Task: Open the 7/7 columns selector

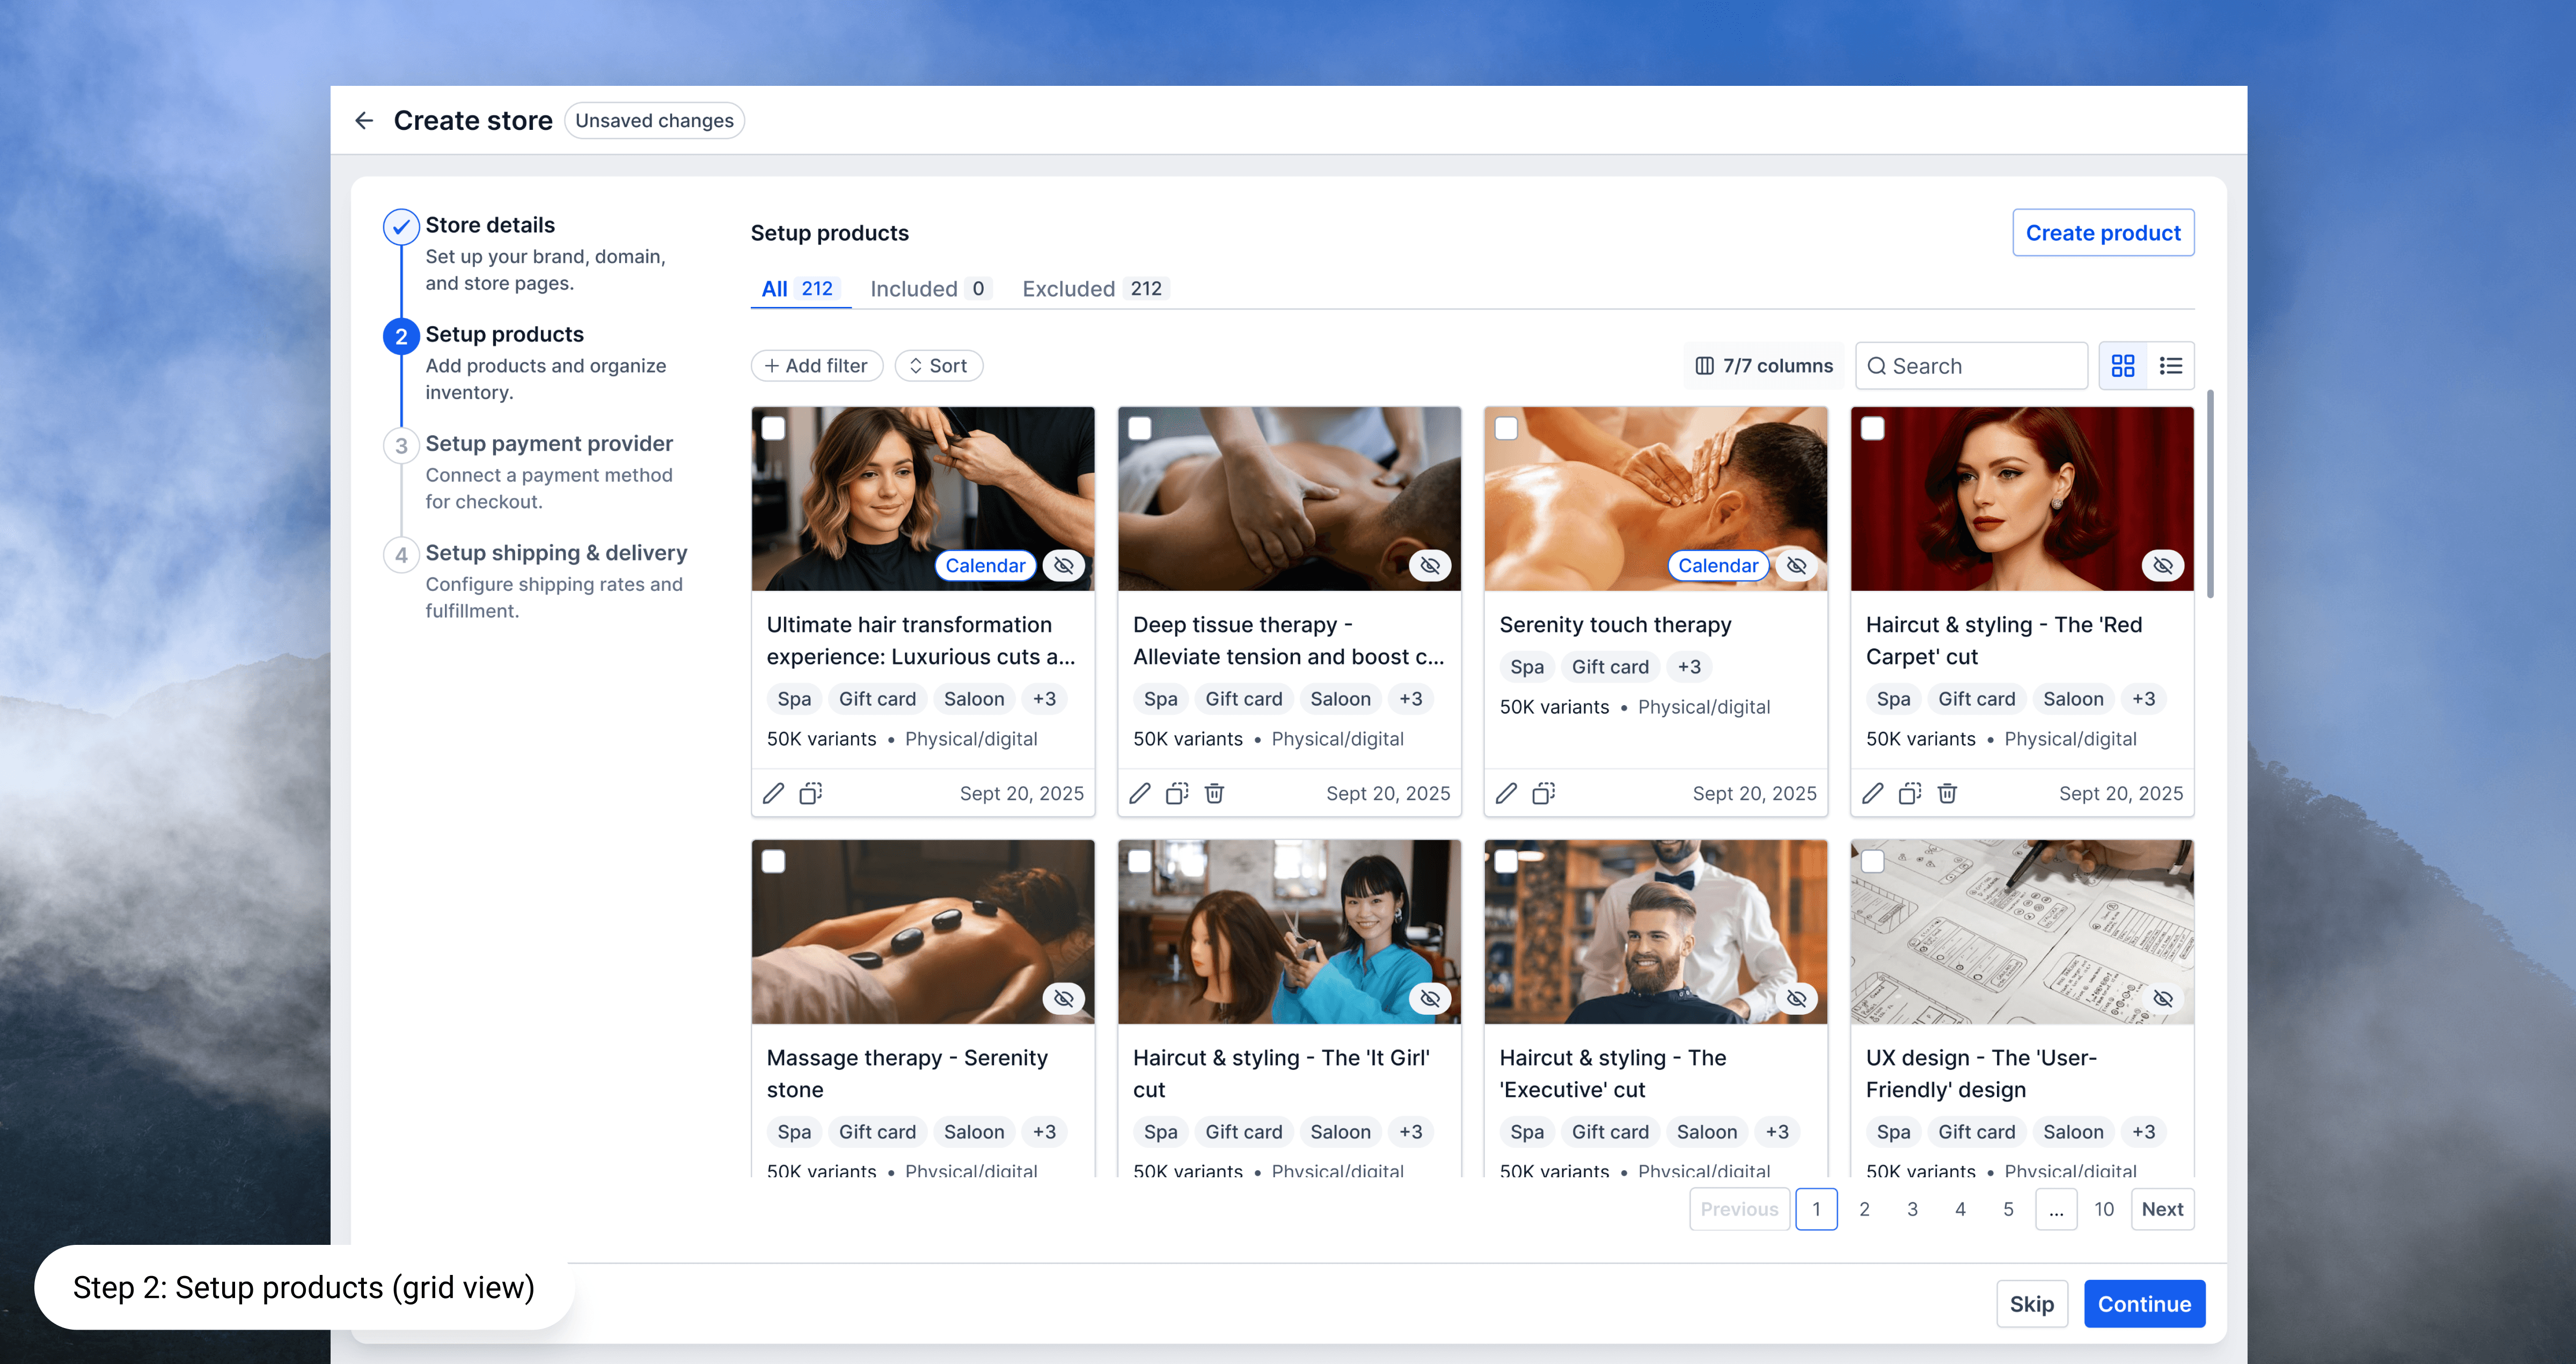Action: [x=1764, y=366]
